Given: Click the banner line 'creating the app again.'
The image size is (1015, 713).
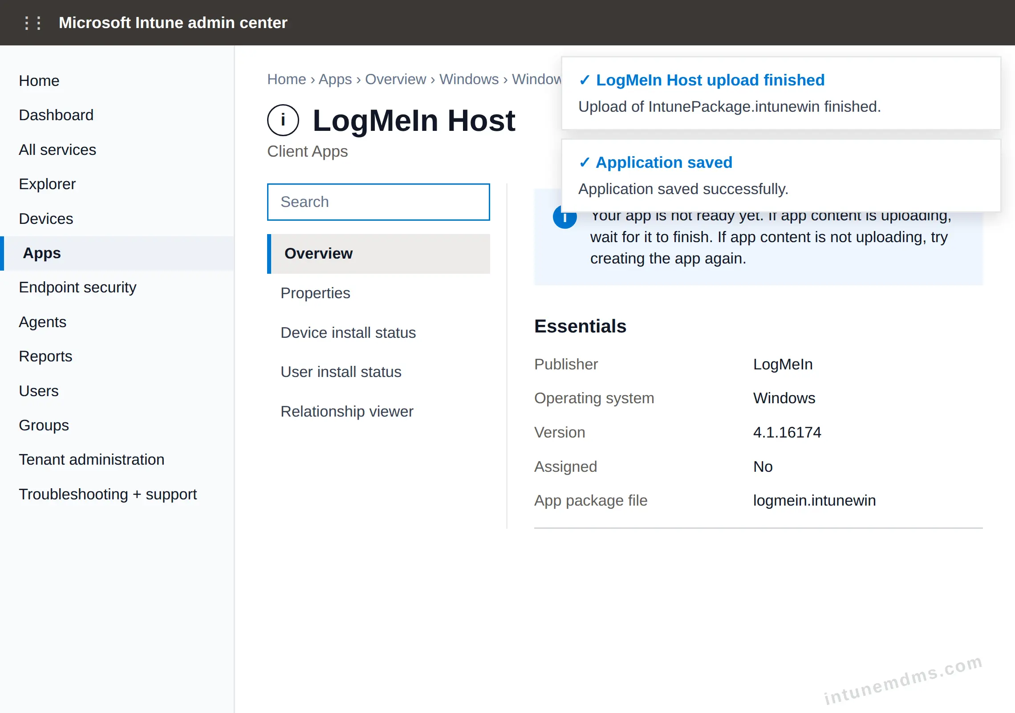Looking at the screenshot, I should pos(668,258).
